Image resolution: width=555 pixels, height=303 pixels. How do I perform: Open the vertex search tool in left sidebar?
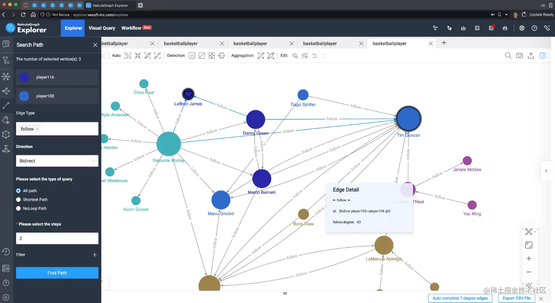6,44
